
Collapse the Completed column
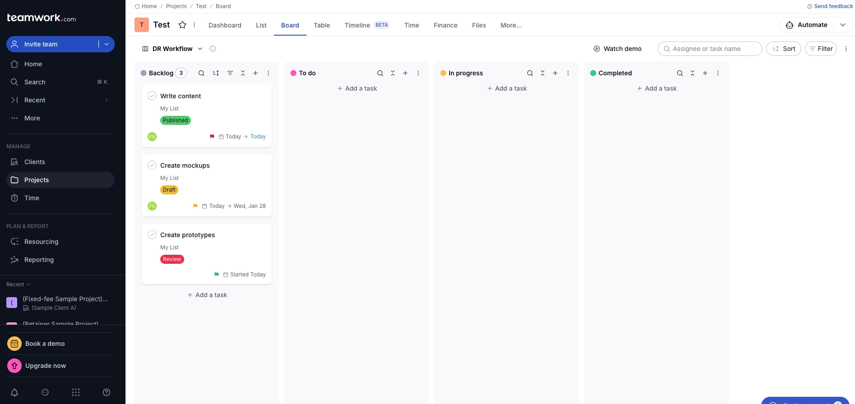point(692,73)
